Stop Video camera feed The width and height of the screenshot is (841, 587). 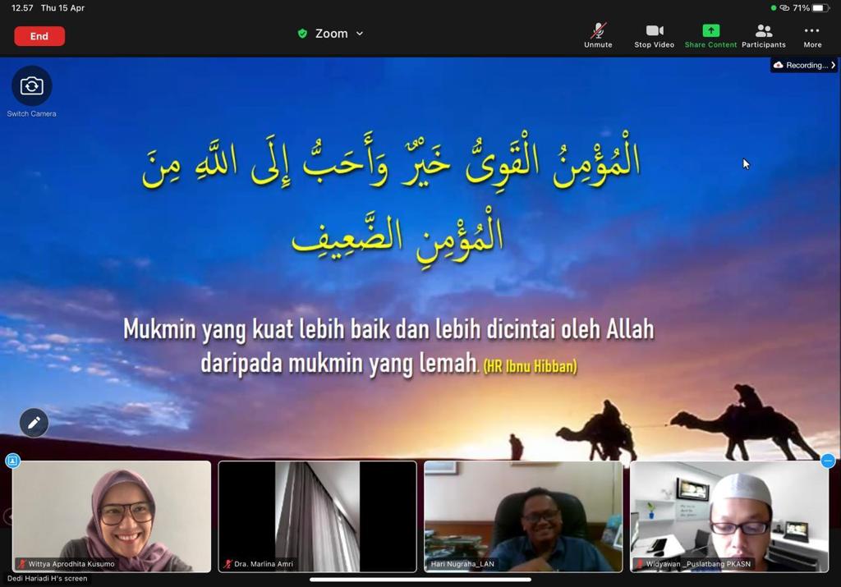point(655,35)
